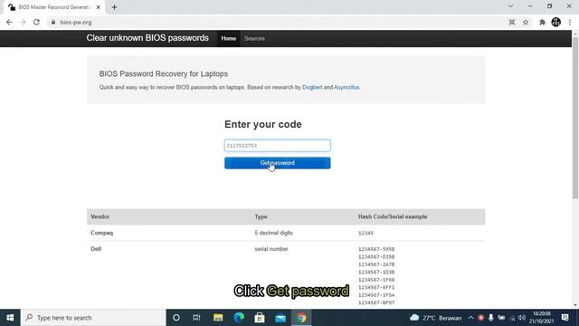Click the 1234567-1F66 example serial
579x326 pixels.
coord(376,280)
